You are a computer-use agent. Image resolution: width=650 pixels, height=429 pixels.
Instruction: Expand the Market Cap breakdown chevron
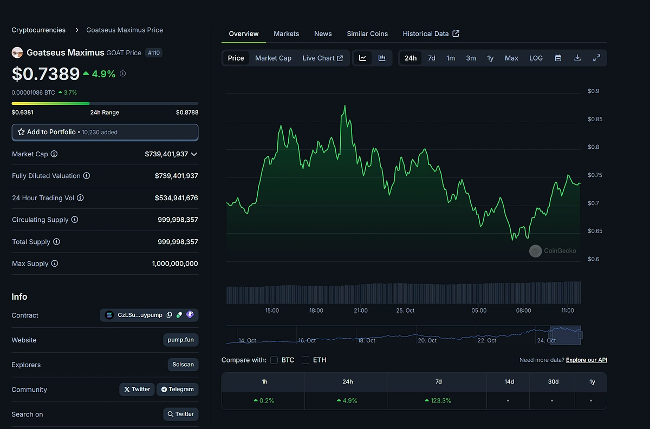[x=194, y=154]
